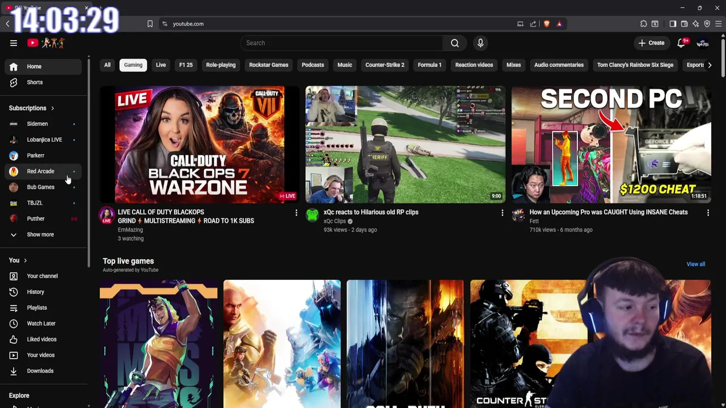Select the Gaming filter chip

point(133,65)
